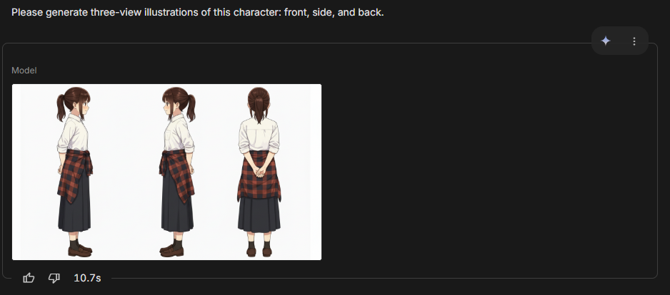This screenshot has width=670, height=295.
Task: Open the three-dot more options menu
Action: [x=634, y=41]
